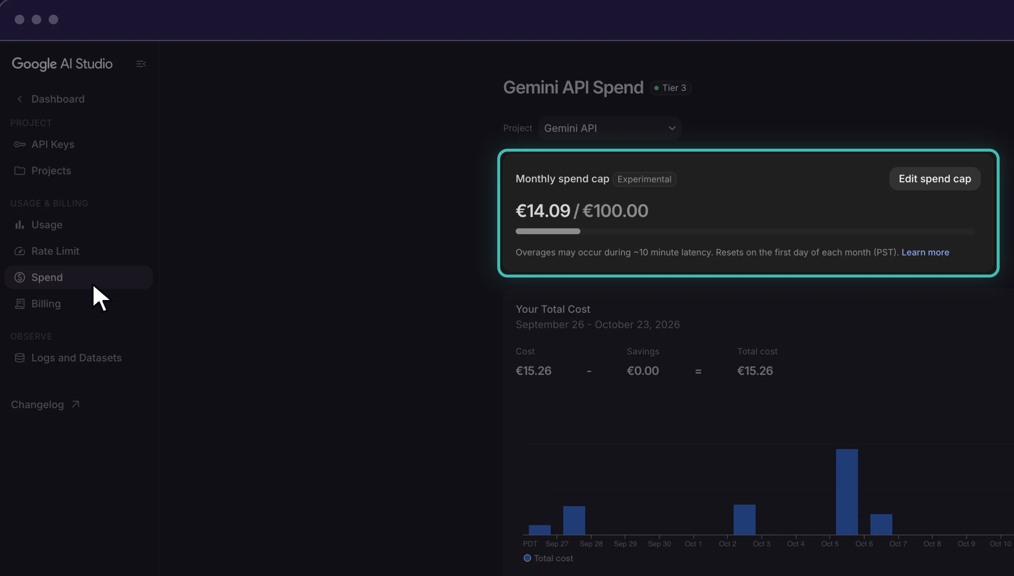Viewport: 1014px width, 576px height.
Task: Click the database icon beside Logs and Datasets
Action: pyautogui.click(x=20, y=358)
